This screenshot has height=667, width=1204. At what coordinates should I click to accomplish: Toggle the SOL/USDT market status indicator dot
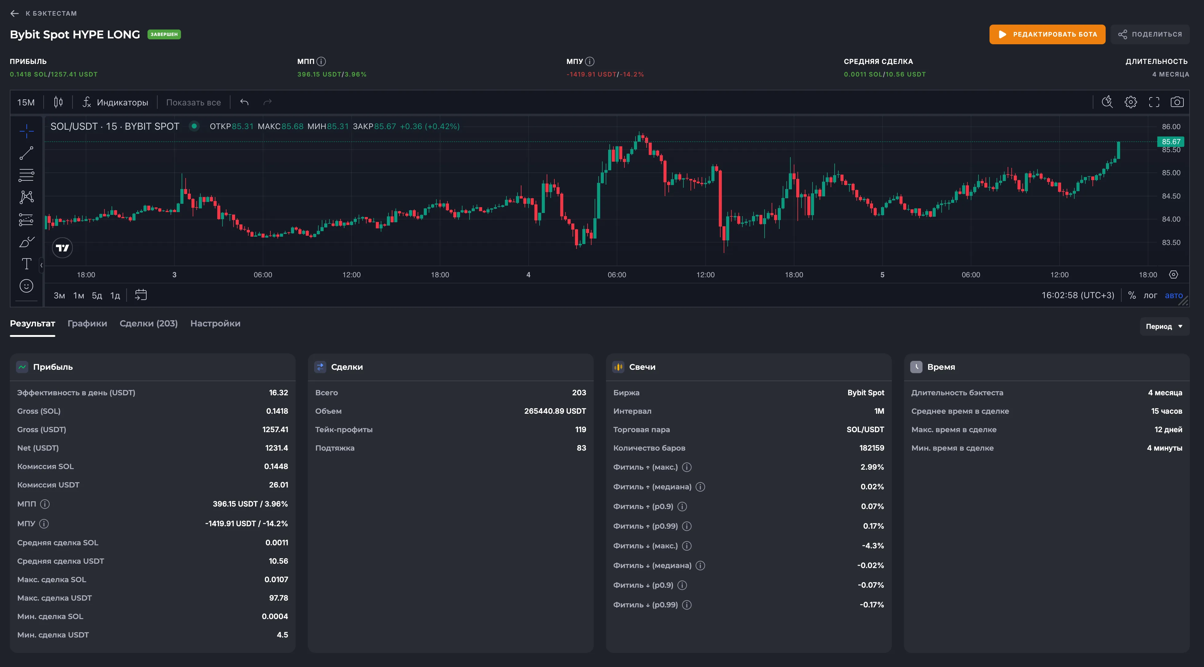pos(194,126)
